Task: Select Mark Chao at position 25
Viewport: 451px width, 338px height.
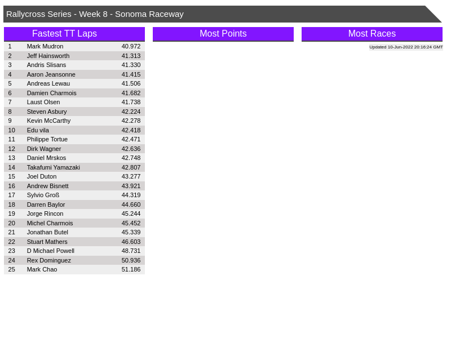Action: coord(42,269)
